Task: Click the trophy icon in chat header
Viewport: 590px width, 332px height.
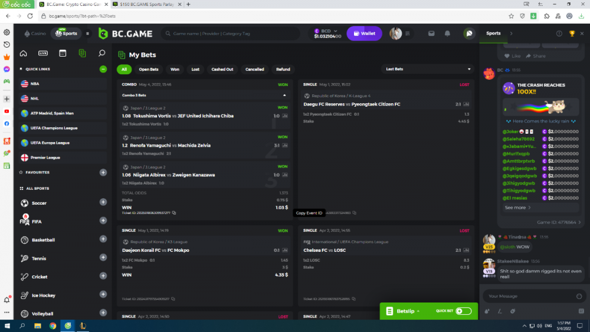Action: click(x=572, y=34)
